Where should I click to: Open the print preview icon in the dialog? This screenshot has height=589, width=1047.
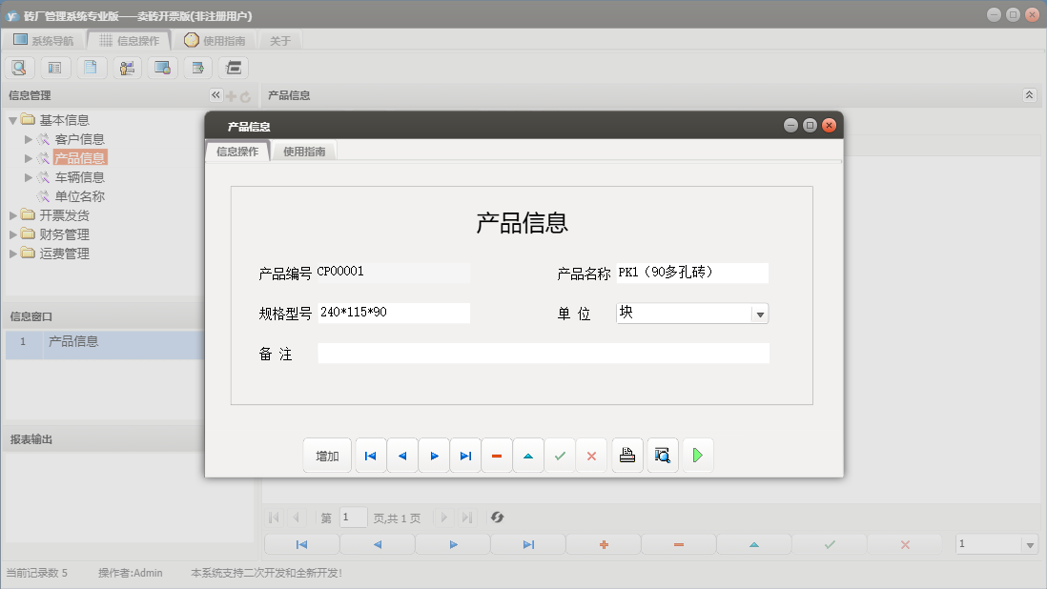click(x=663, y=455)
